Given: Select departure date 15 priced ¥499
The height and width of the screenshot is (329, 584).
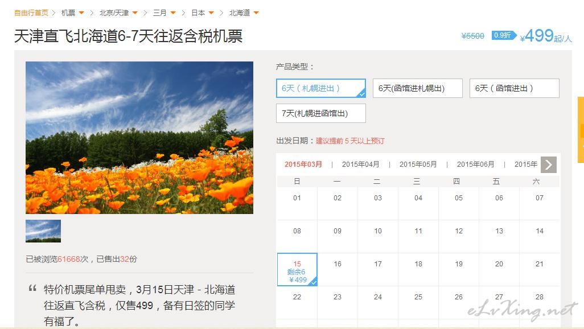Looking at the screenshot, I should coord(297,270).
